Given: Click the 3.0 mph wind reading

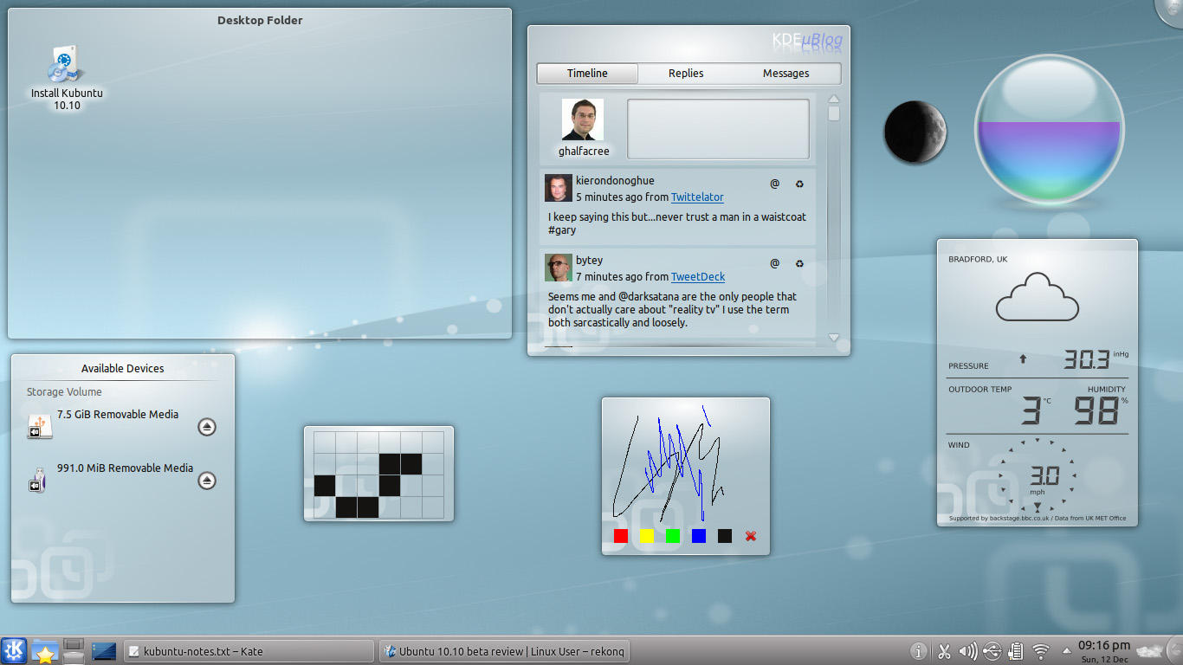Looking at the screenshot, I should click(x=1044, y=476).
